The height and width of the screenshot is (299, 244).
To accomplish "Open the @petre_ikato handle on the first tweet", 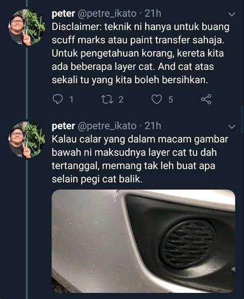I will click(107, 14).
